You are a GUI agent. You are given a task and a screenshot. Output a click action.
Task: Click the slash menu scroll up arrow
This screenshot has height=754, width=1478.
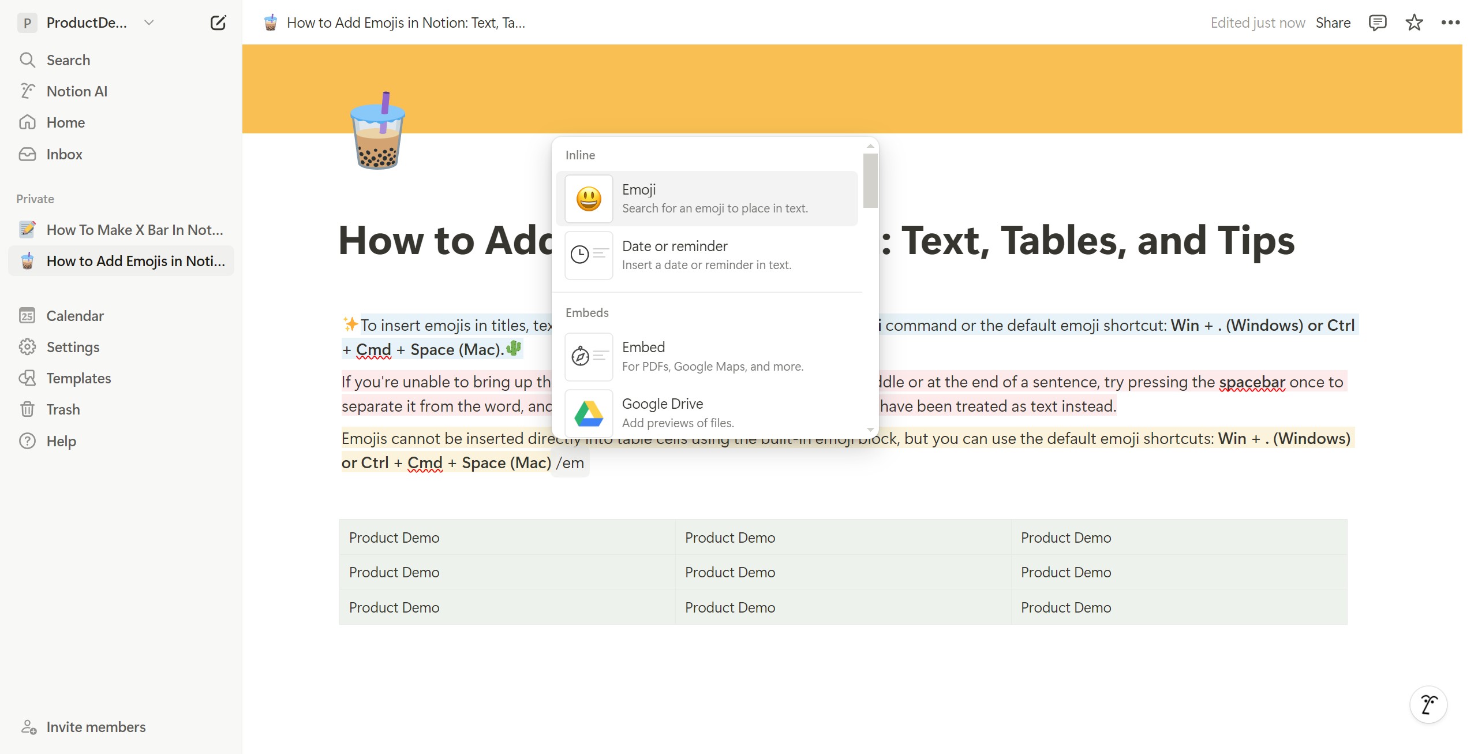(x=870, y=146)
